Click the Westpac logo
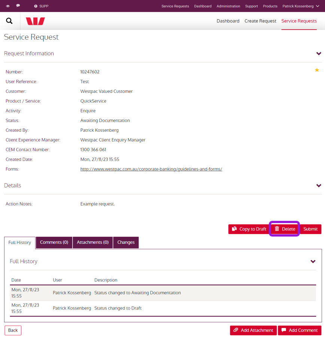325x338 pixels. [35, 21]
